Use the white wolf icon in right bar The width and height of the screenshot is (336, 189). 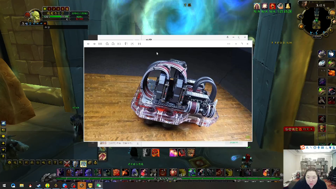click(x=331, y=54)
